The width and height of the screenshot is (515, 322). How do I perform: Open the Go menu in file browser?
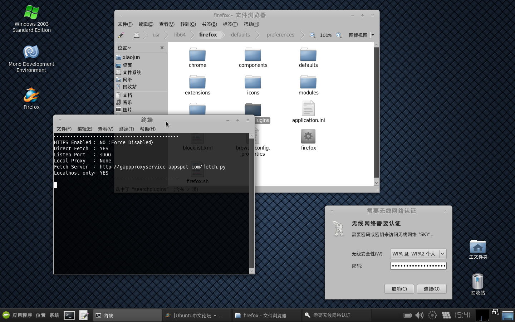[188, 24]
